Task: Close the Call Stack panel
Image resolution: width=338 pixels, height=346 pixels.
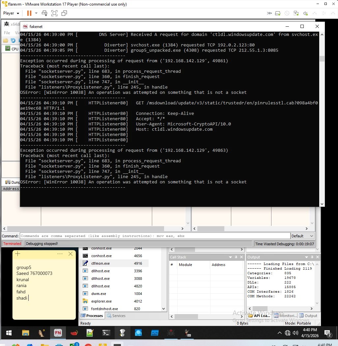Action: [241, 257]
